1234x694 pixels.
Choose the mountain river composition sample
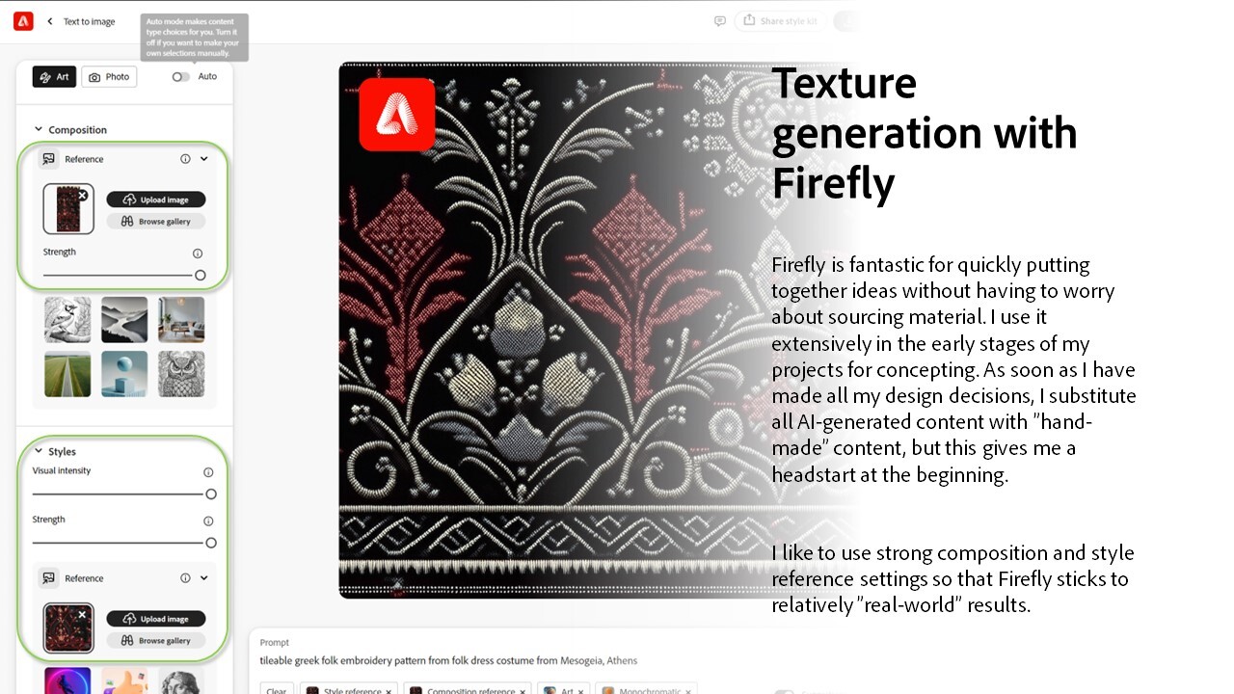tap(124, 319)
